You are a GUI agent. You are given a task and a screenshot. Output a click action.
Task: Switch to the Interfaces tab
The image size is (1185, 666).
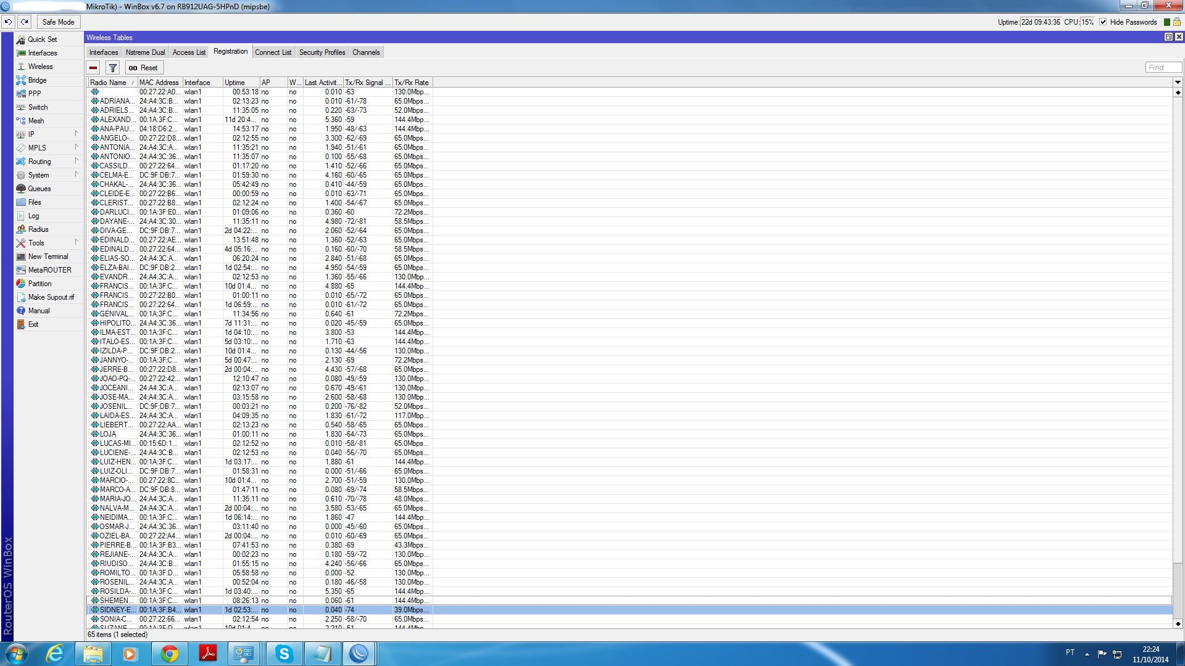pyautogui.click(x=104, y=52)
